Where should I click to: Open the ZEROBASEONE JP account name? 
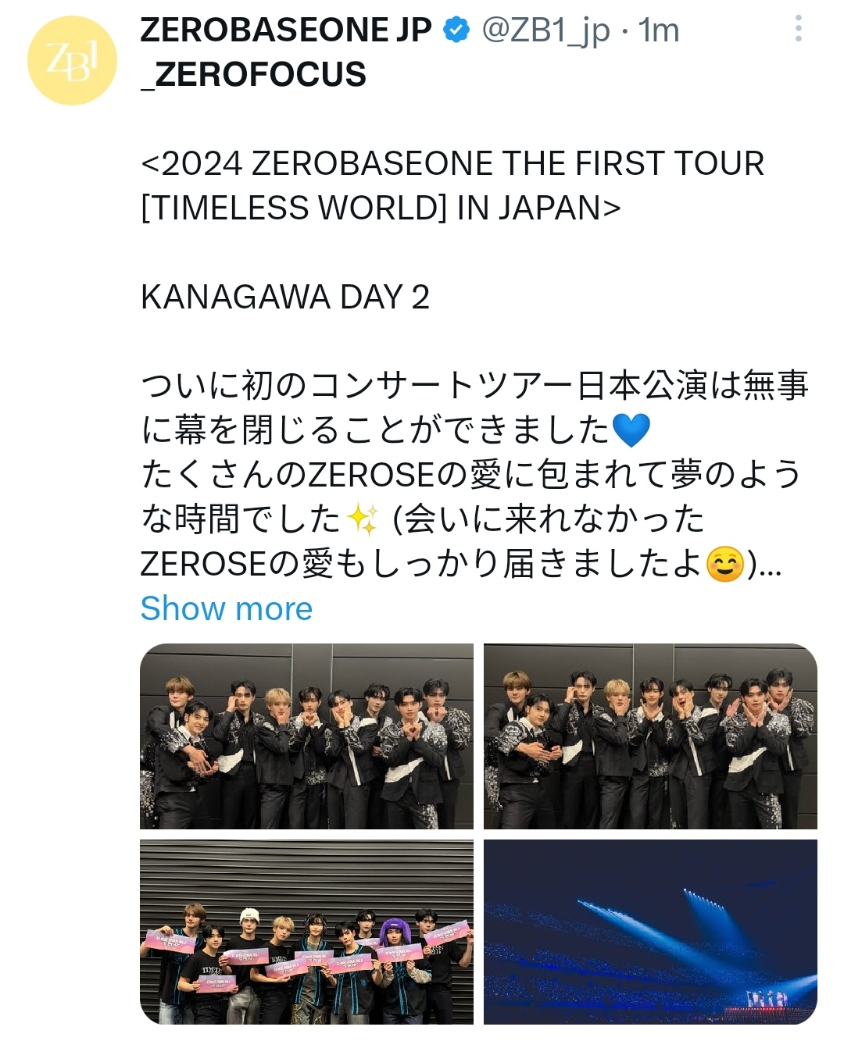[x=286, y=30]
